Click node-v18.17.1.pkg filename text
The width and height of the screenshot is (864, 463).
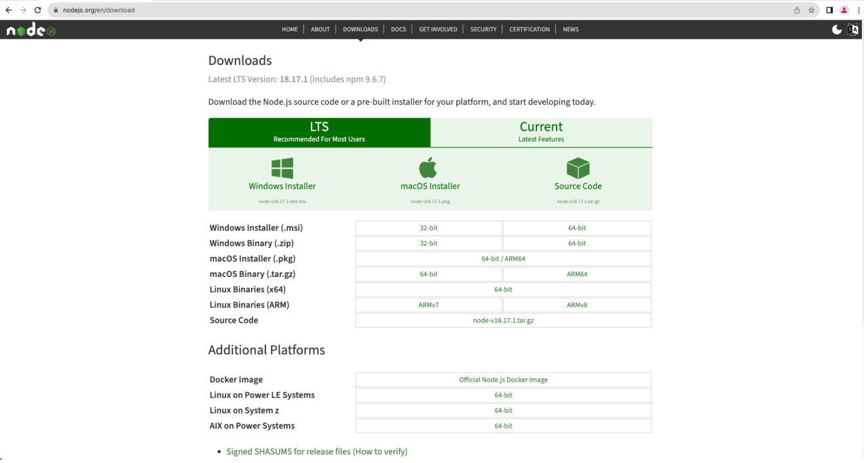tap(430, 202)
